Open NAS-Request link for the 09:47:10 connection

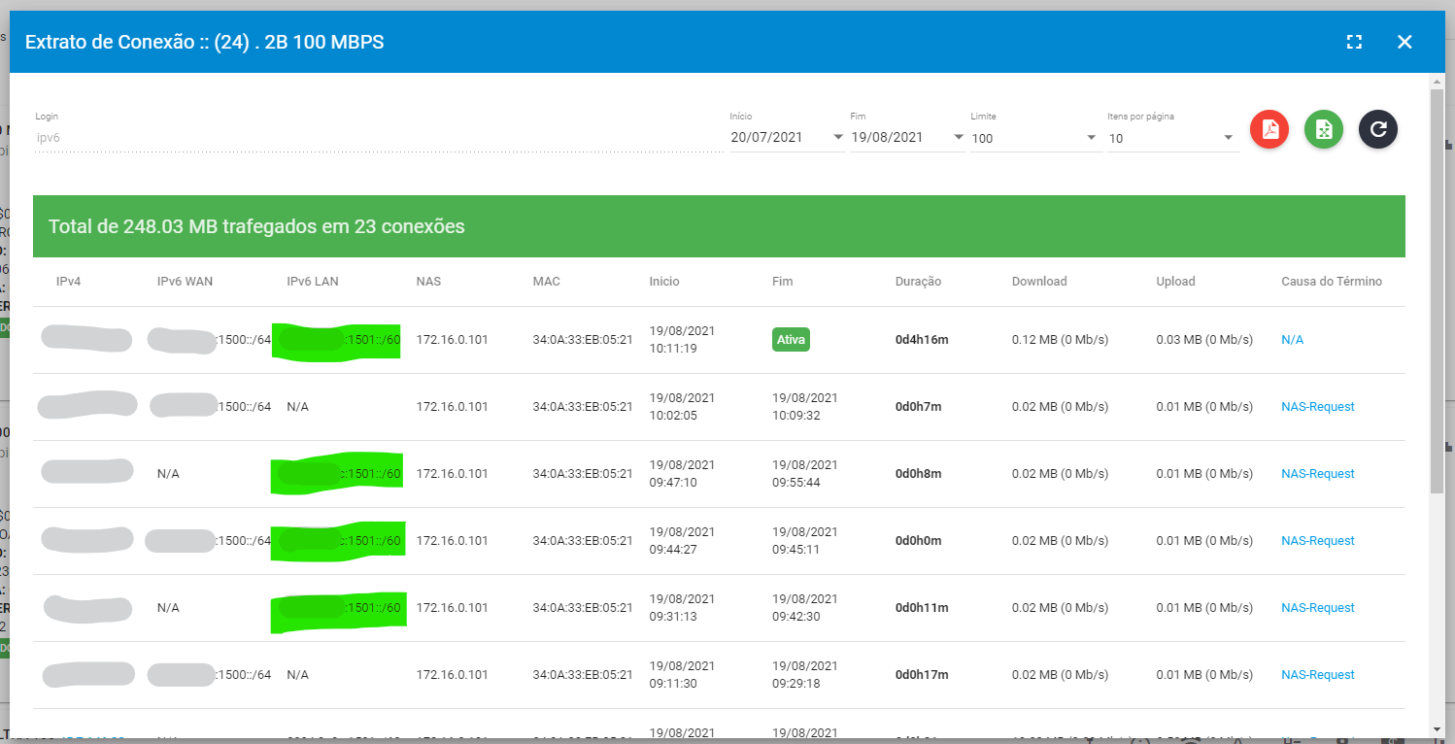tap(1318, 474)
